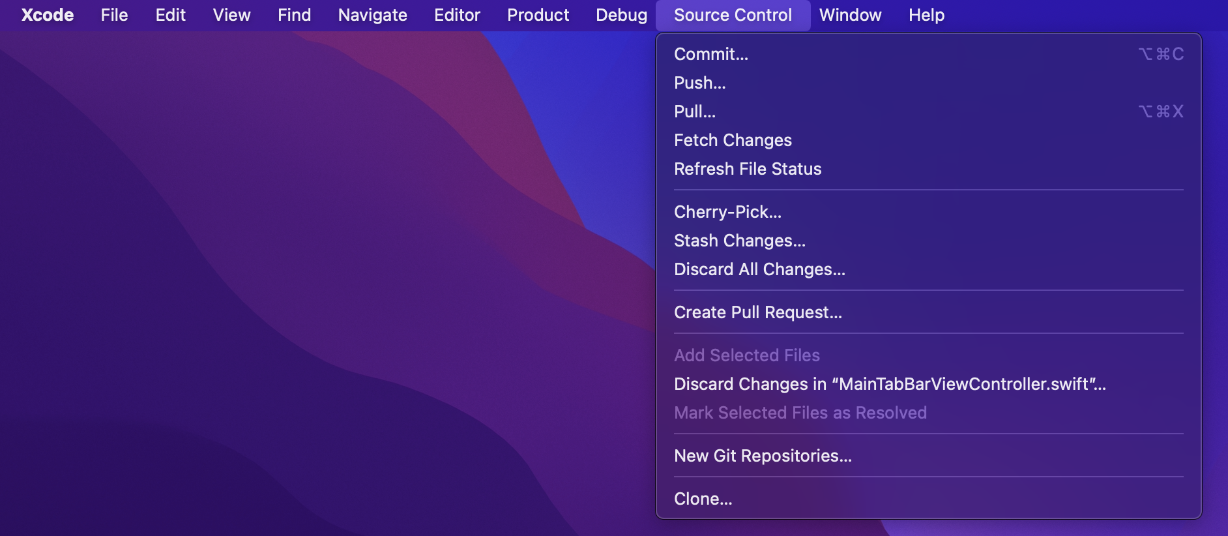1228x536 pixels.
Task: Select Cherry-Pick... menu entry
Action: coord(928,212)
